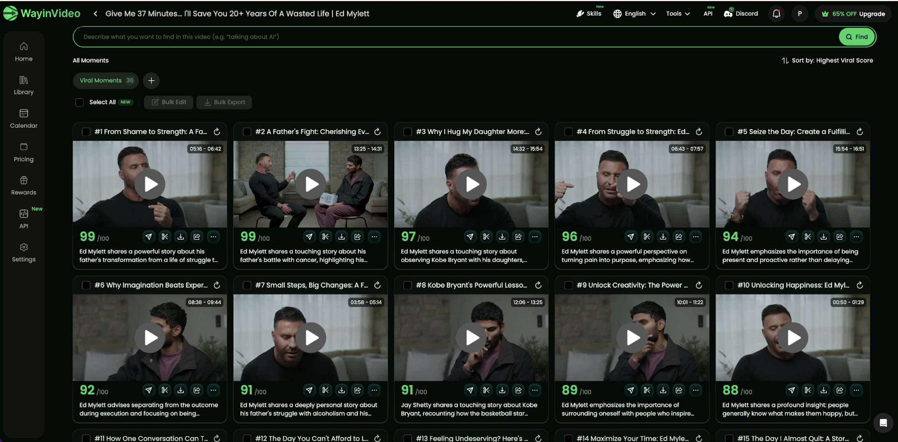Image resolution: width=898 pixels, height=442 pixels.
Task: Open more options for clip #5
Action: pos(856,237)
